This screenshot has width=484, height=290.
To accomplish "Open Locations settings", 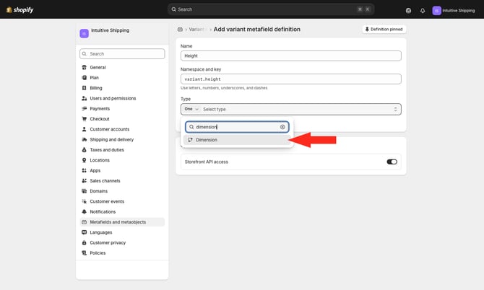I will tap(100, 160).
